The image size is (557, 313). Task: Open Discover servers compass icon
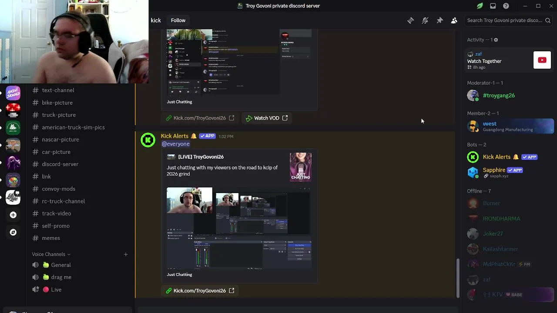13,232
